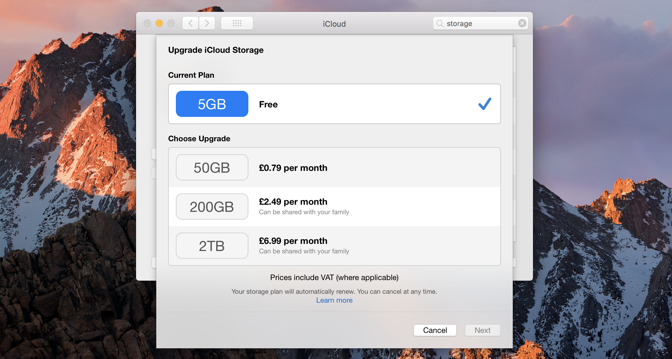The height and width of the screenshot is (359, 672).
Task: Click the £2.49 per month price
Action: pos(293,202)
